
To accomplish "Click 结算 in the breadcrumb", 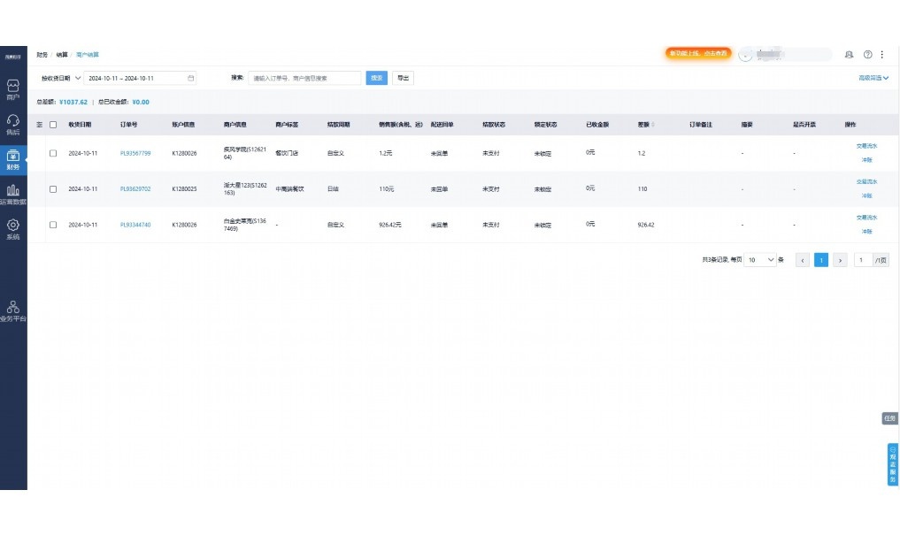I will pos(62,55).
